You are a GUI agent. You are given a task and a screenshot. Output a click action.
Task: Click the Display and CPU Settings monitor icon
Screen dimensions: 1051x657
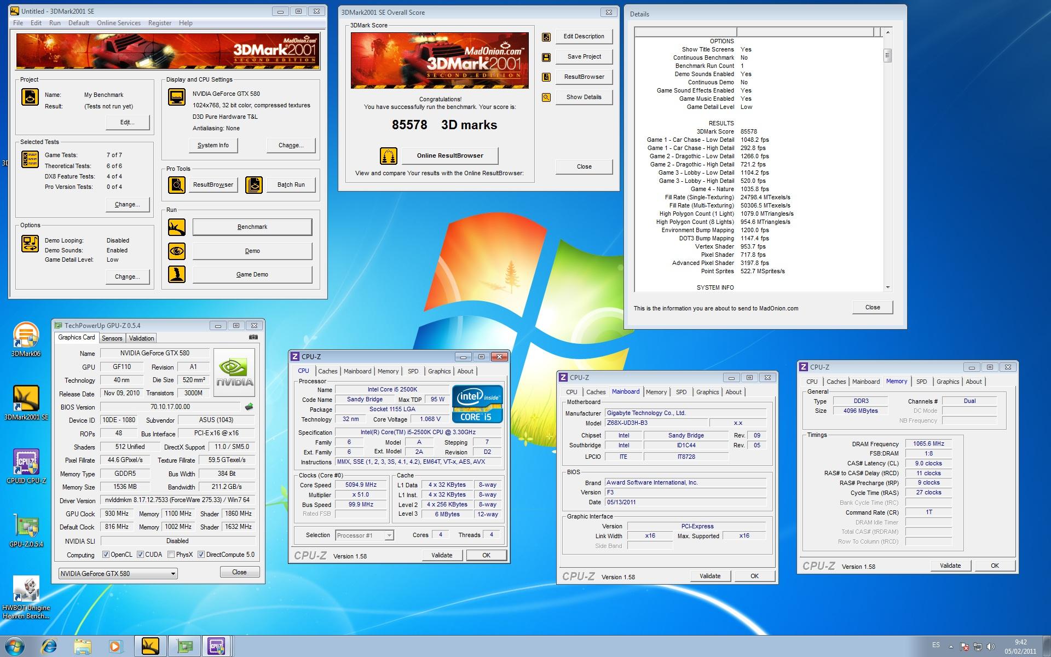177,97
